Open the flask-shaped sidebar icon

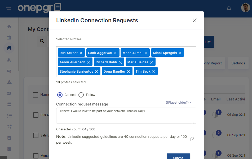(x=9, y=82)
